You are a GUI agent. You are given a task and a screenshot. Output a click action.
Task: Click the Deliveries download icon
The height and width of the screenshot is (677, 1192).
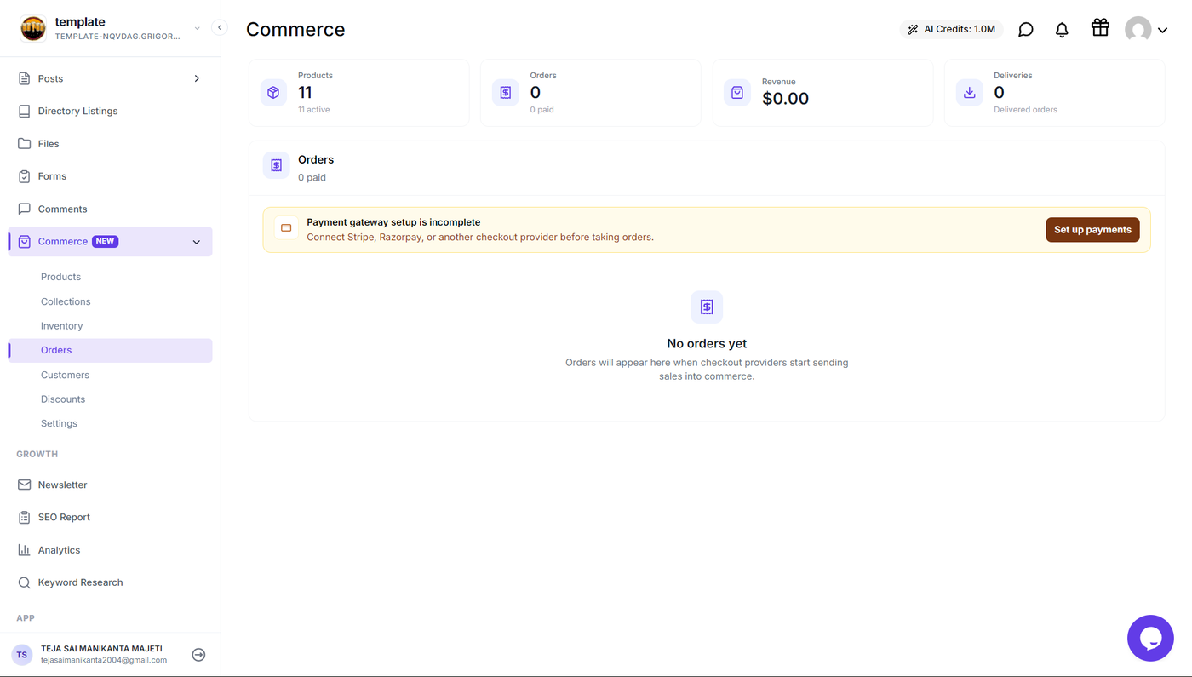click(969, 93)
